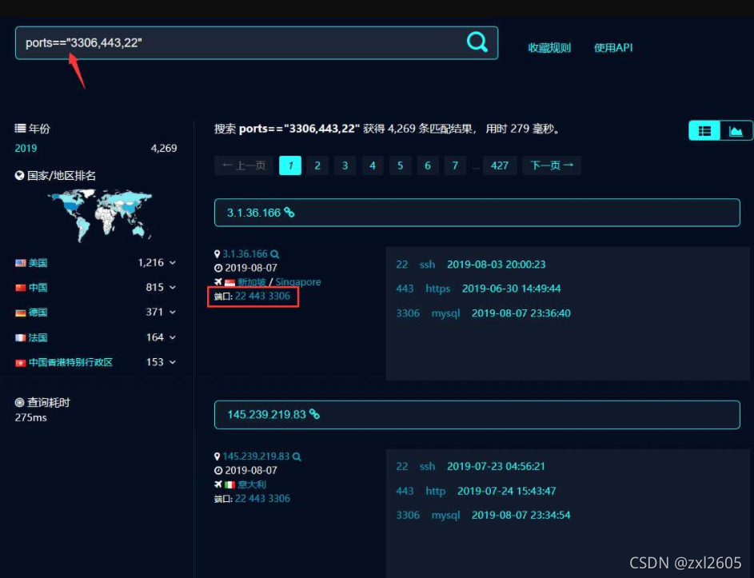
Task: Filter by 中国 country link
Action: click(x=38, y=288)
